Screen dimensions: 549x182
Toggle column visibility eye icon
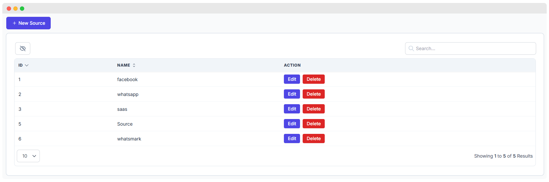23,48
